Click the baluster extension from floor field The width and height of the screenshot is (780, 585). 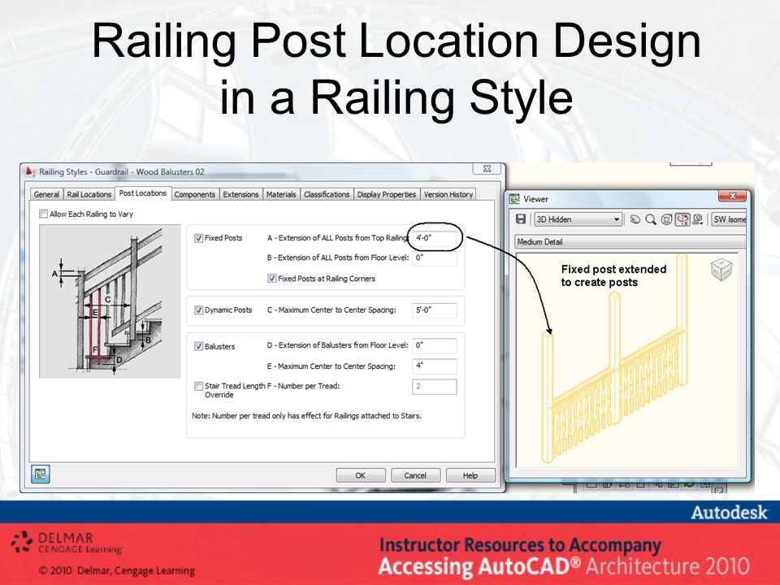[434, 346]
